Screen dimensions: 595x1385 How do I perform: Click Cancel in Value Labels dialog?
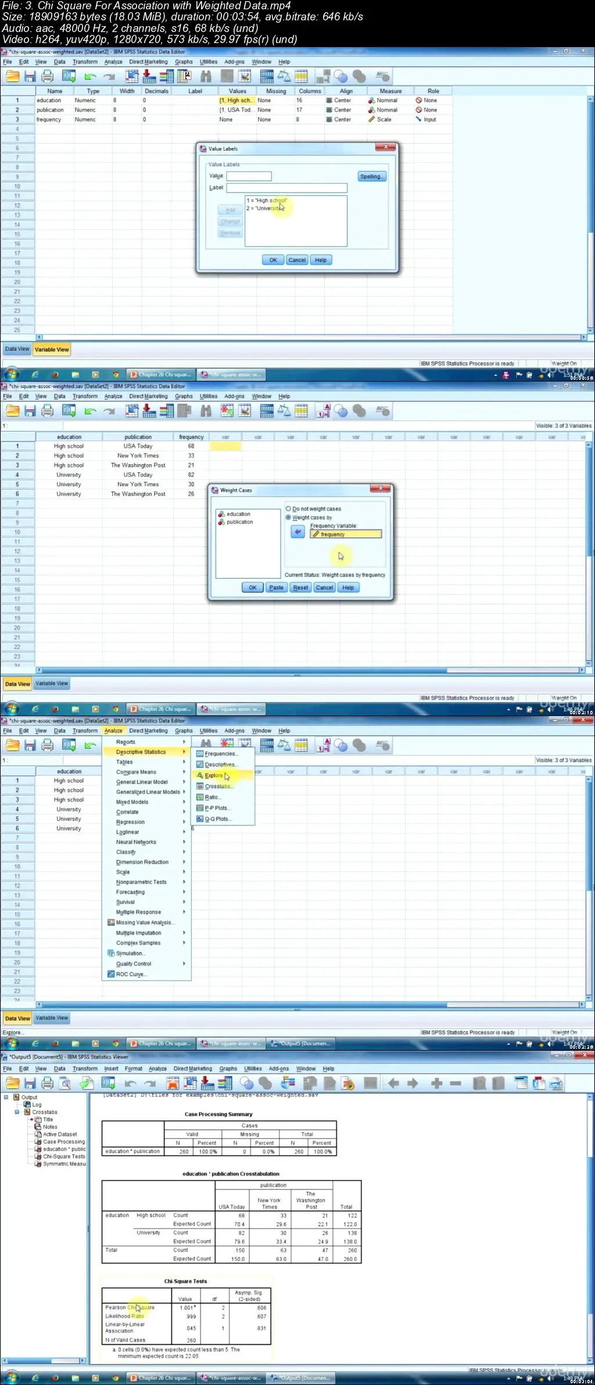(297, 260)
